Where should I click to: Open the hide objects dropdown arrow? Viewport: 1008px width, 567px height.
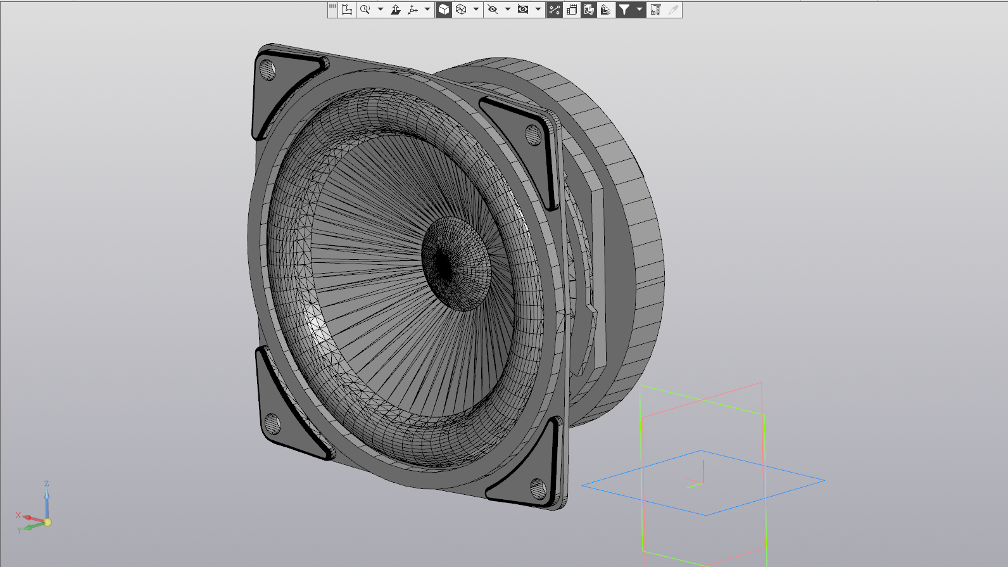coord(508,10)
